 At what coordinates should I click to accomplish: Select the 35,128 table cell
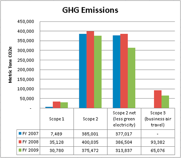pos(57,142)
